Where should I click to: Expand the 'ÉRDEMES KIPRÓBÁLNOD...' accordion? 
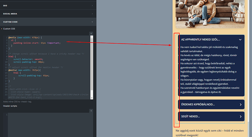211,104
